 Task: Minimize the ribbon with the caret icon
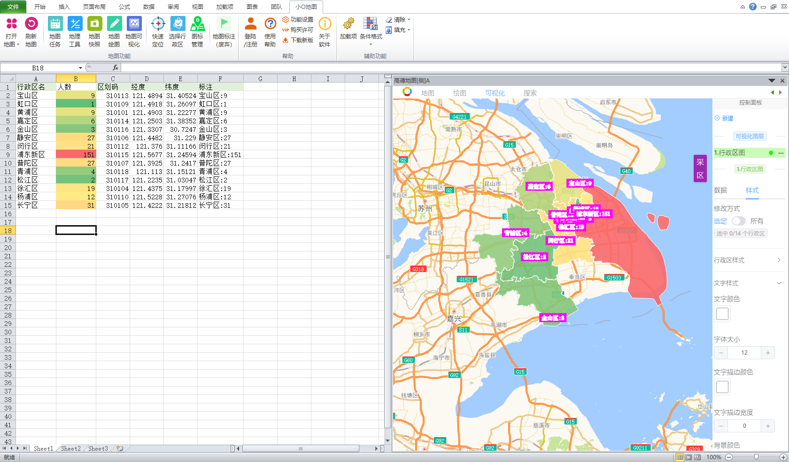(743, 7)
